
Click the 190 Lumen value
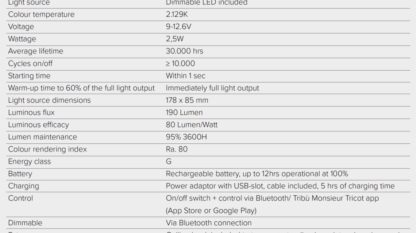pos(184,112)
